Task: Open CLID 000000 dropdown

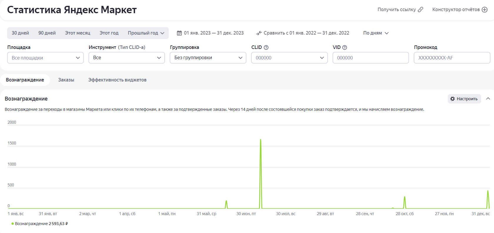Action: point(289,58)
